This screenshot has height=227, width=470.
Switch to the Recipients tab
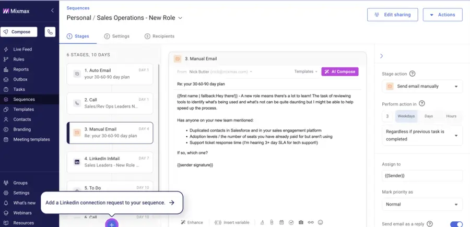159,36
